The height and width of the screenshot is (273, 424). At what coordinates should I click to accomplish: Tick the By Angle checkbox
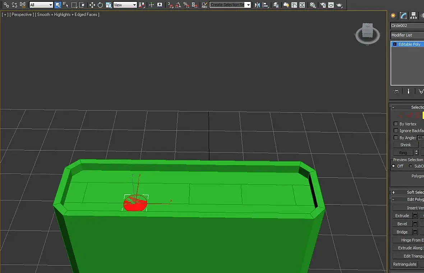click(x=396, y=137)
